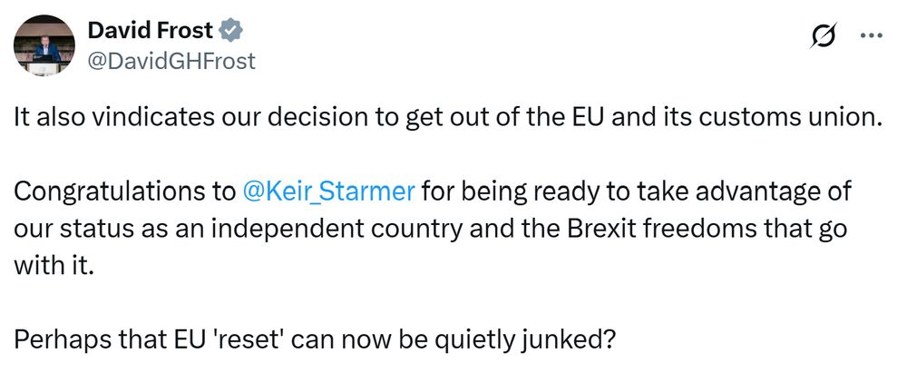Click the phrase "our status as an"
Viewport: 907px width, 373px height.
point(110,230)
